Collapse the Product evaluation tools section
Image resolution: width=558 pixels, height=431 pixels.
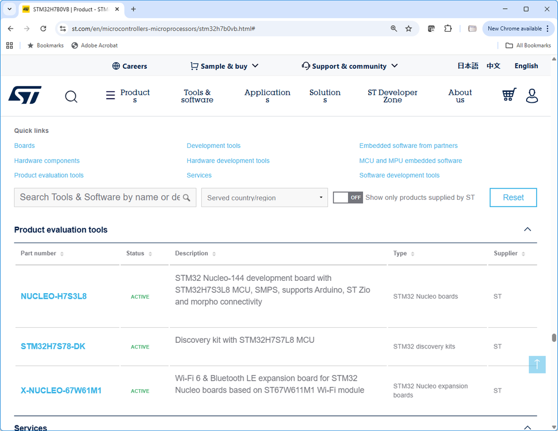[x=527, y=229]
